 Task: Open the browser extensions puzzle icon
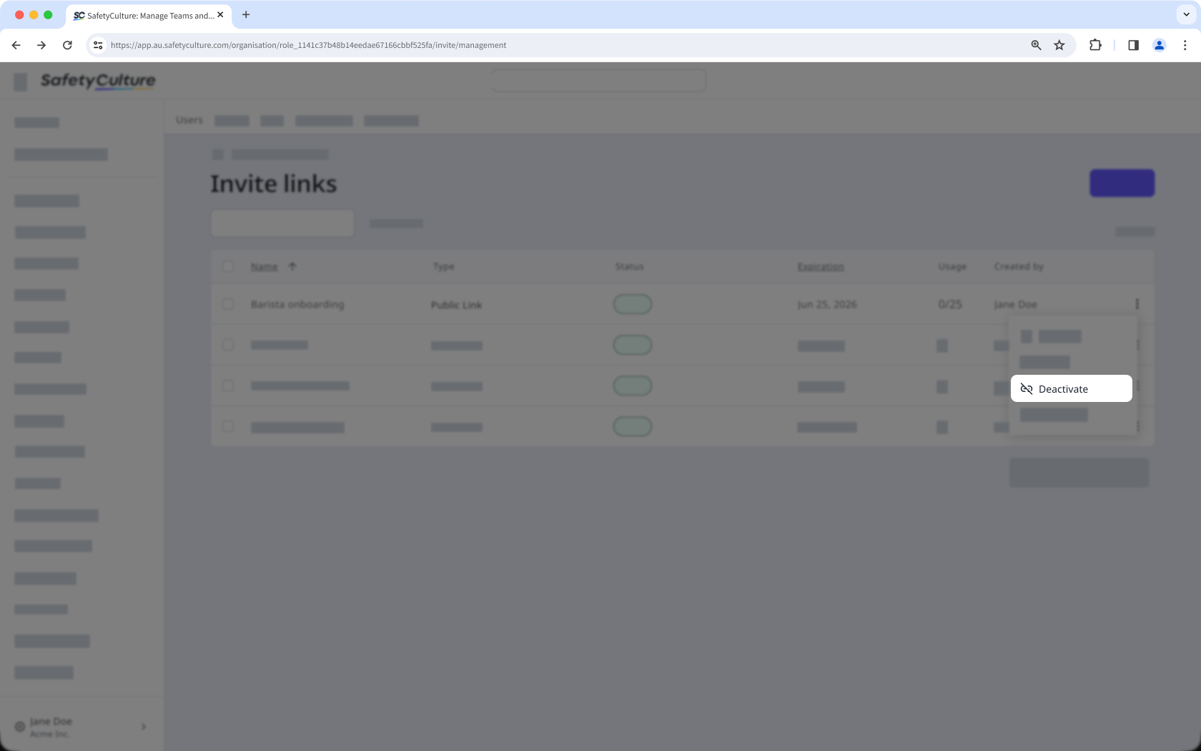coord(1095,45)
